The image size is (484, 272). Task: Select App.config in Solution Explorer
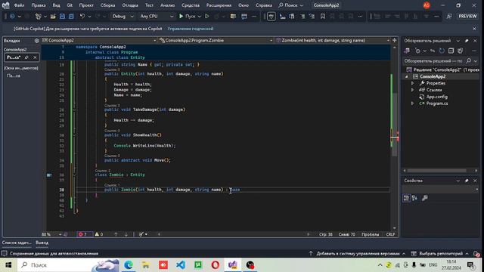pos(436,97)
